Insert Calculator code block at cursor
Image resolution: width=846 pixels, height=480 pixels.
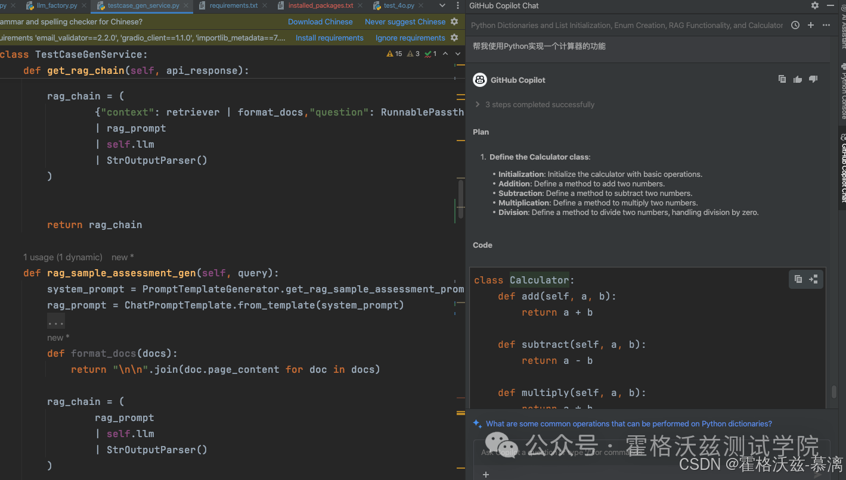[813, 279]
